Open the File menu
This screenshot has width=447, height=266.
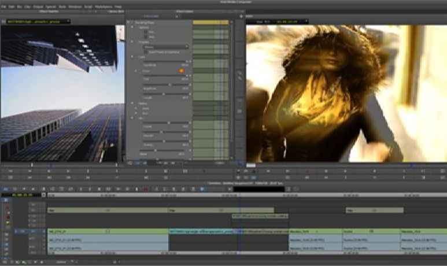3,6
